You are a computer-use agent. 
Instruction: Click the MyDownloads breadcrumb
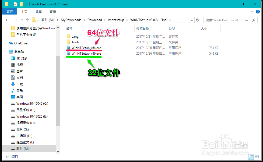71,20
